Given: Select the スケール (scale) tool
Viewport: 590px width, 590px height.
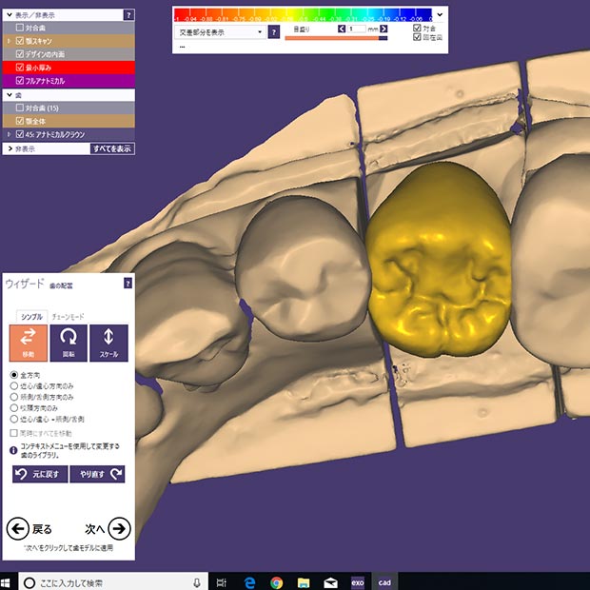Looking at the screenshot, I should coord(108,344).
